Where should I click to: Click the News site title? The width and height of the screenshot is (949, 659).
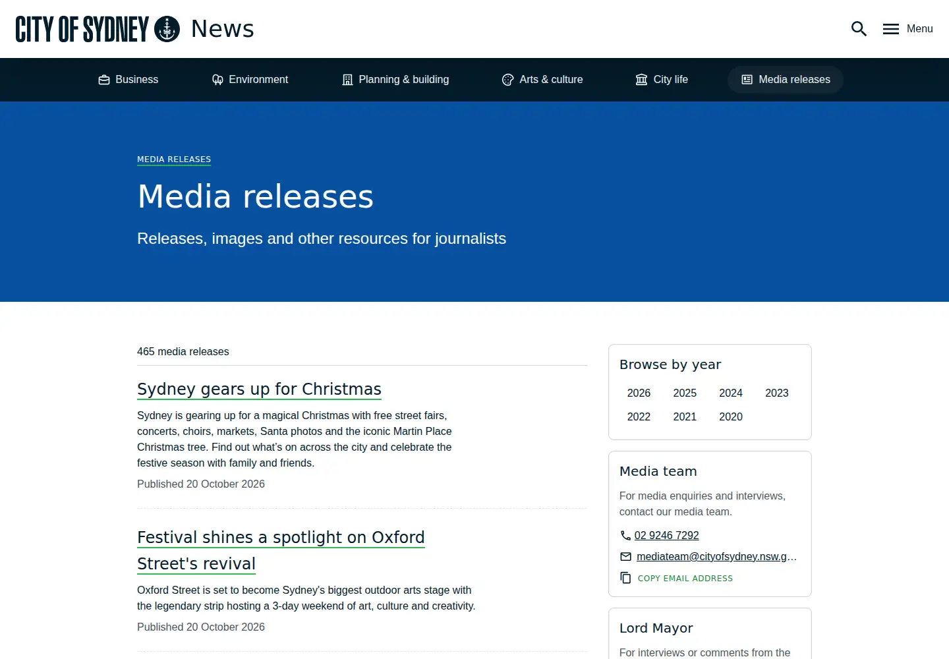click(223, 29)
